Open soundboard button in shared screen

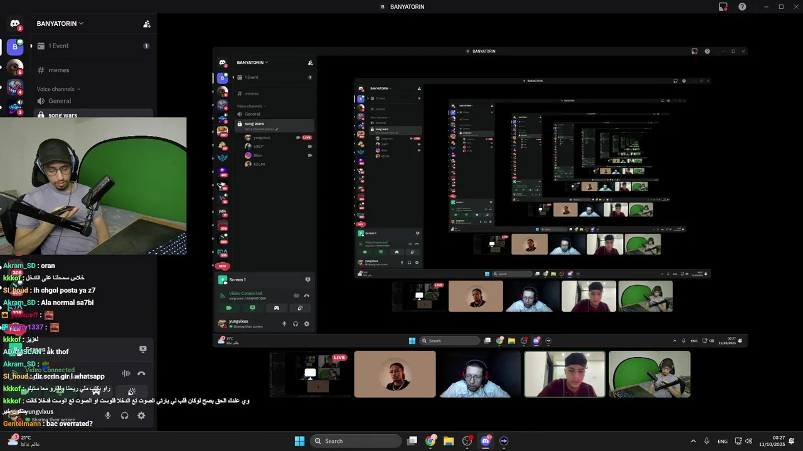(x=300, y=308)
